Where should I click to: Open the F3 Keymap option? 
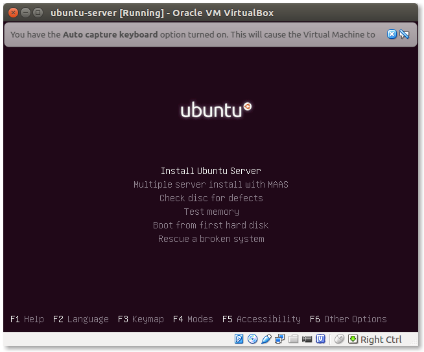141,319
